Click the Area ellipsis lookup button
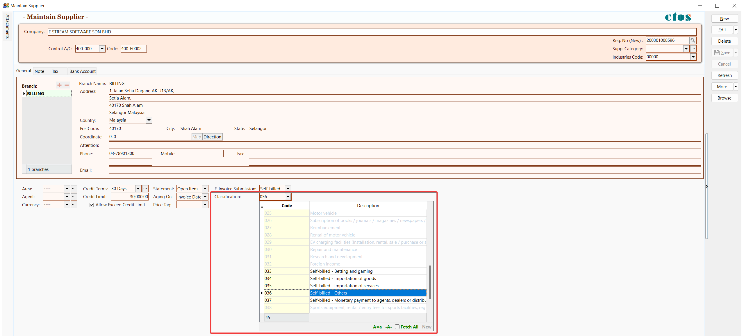 coord(74,189)
